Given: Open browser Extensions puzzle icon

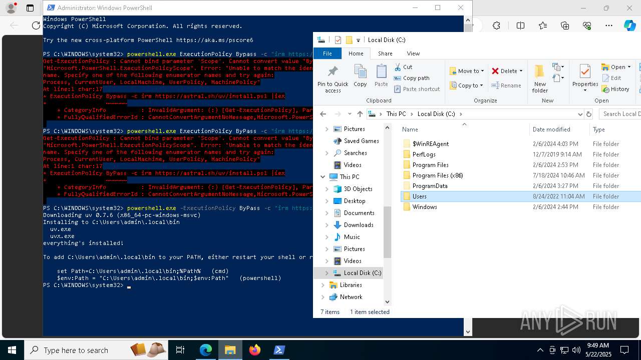Looking at the screenshot, I should (x=496, y=25).
